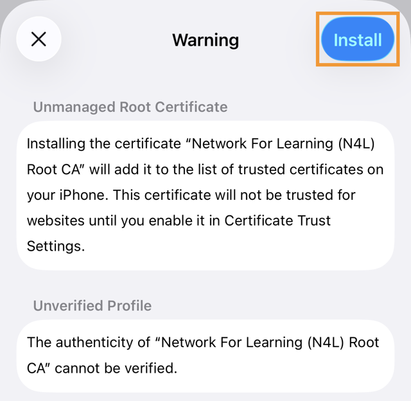
Task: Tap the Unmanaged Root Certificate description card
Action: pos(205,195)
